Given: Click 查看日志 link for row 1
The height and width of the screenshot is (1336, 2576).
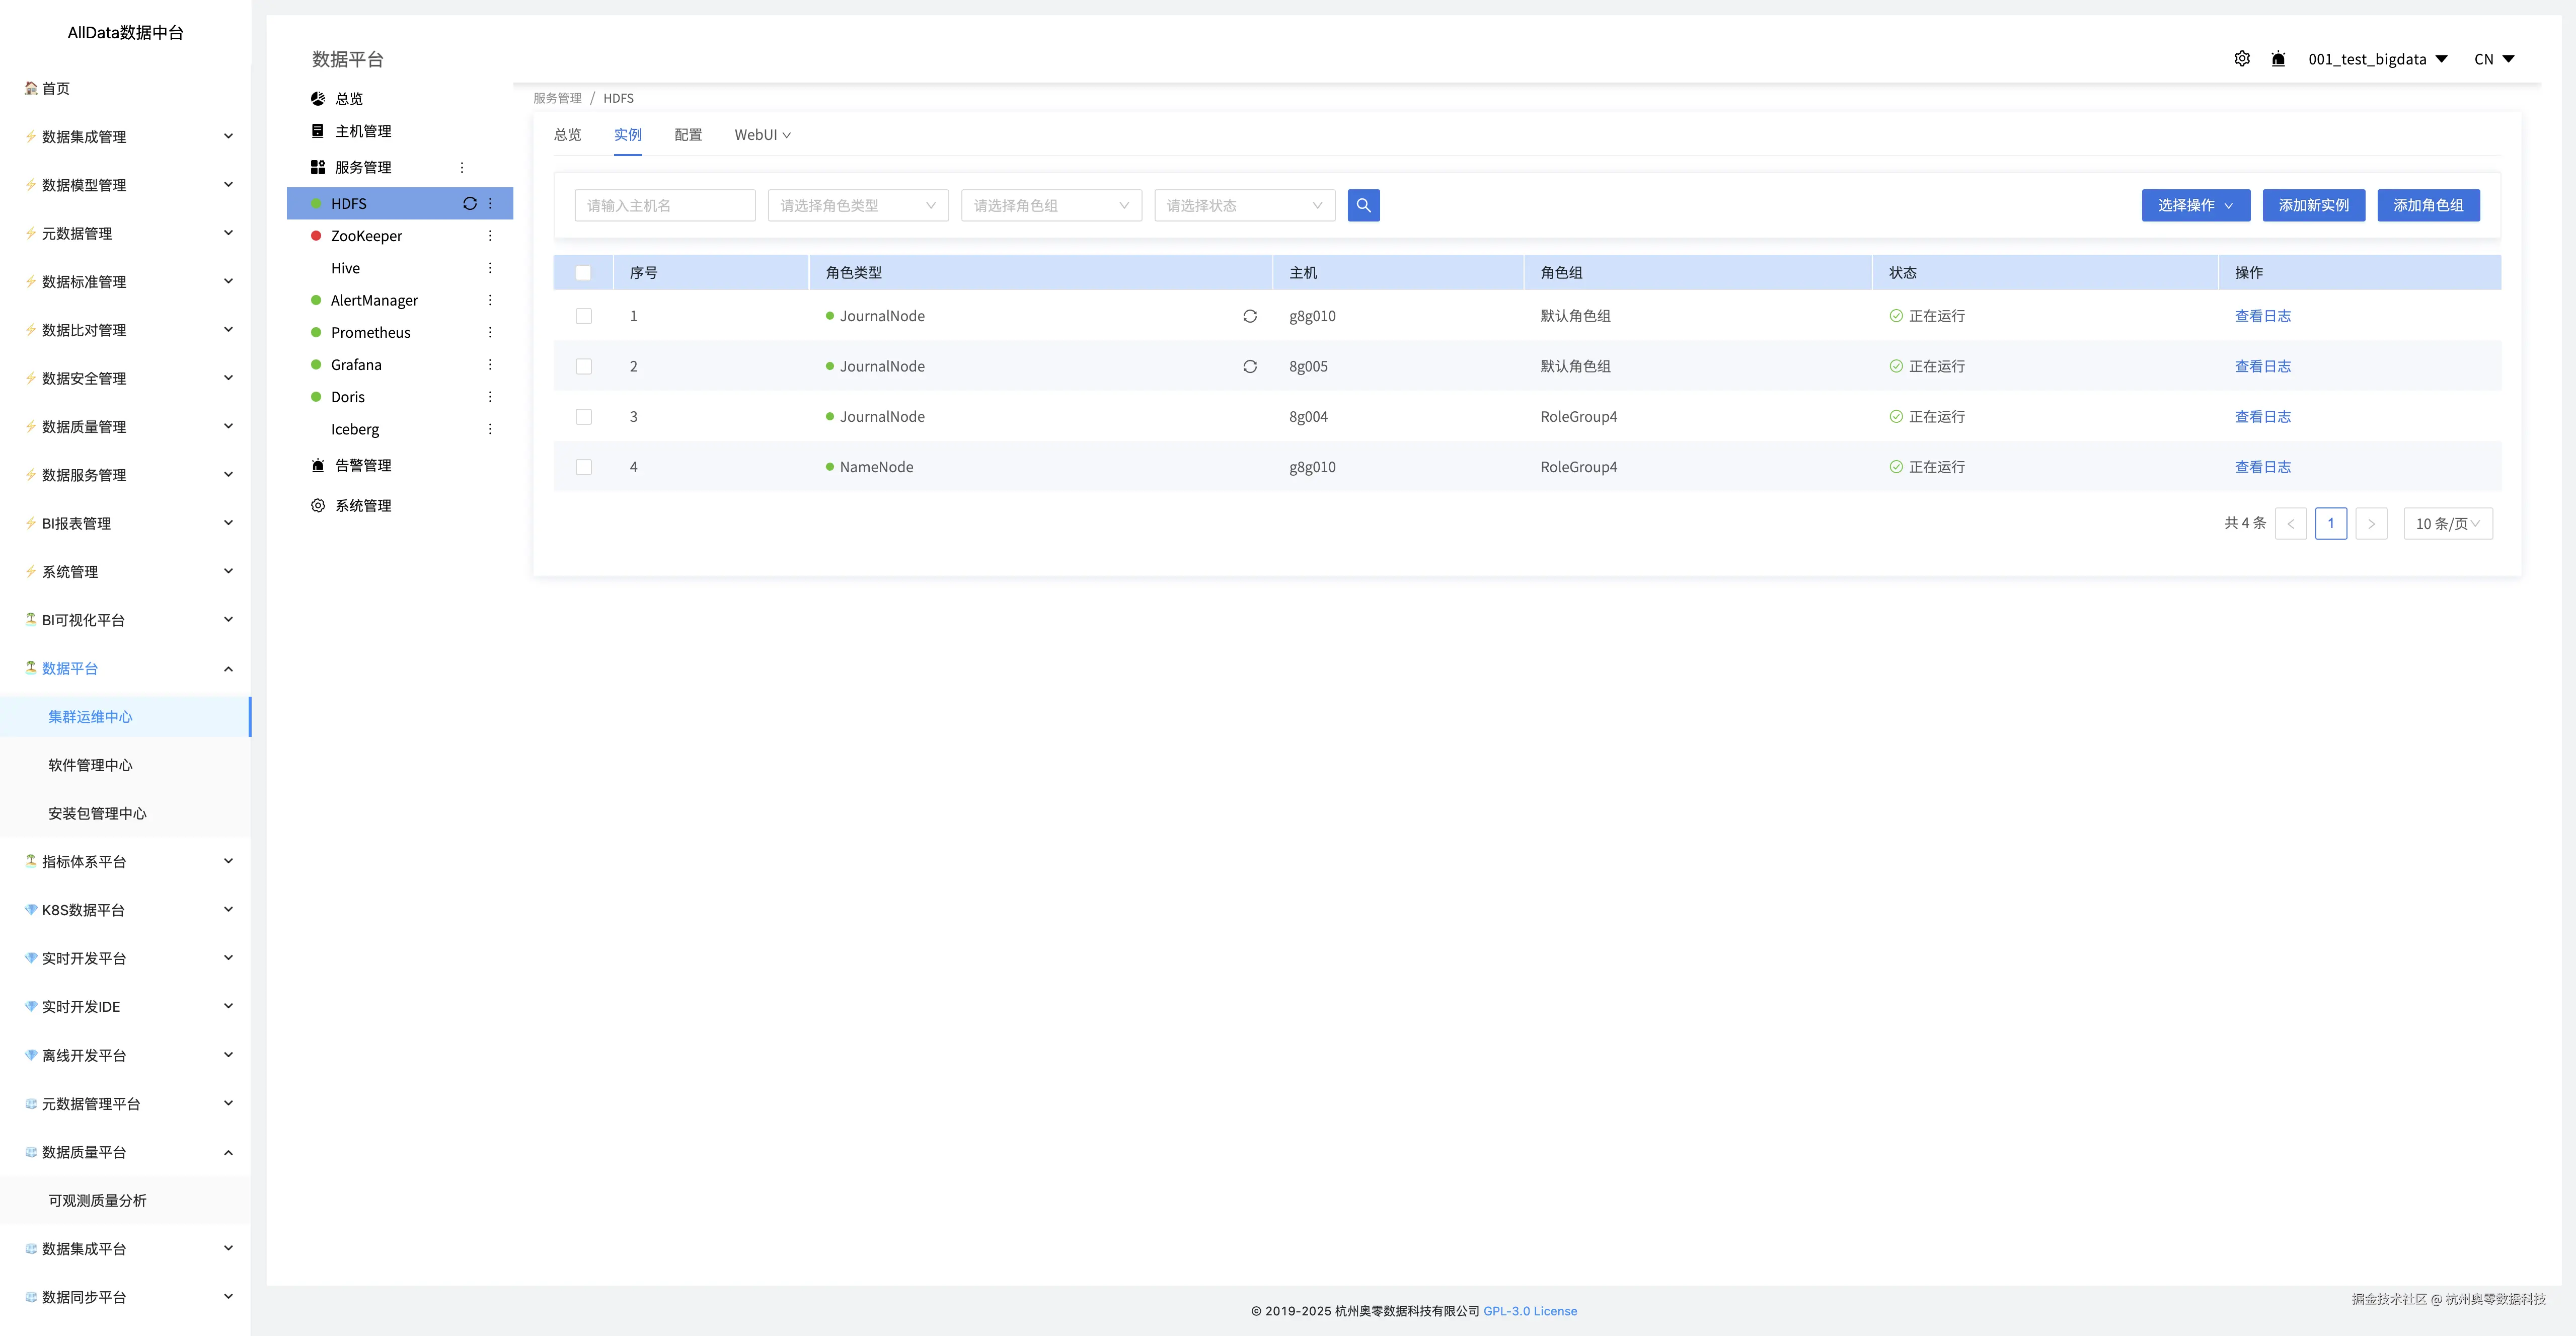Looking at the screenshot, I should point(2262,316).
